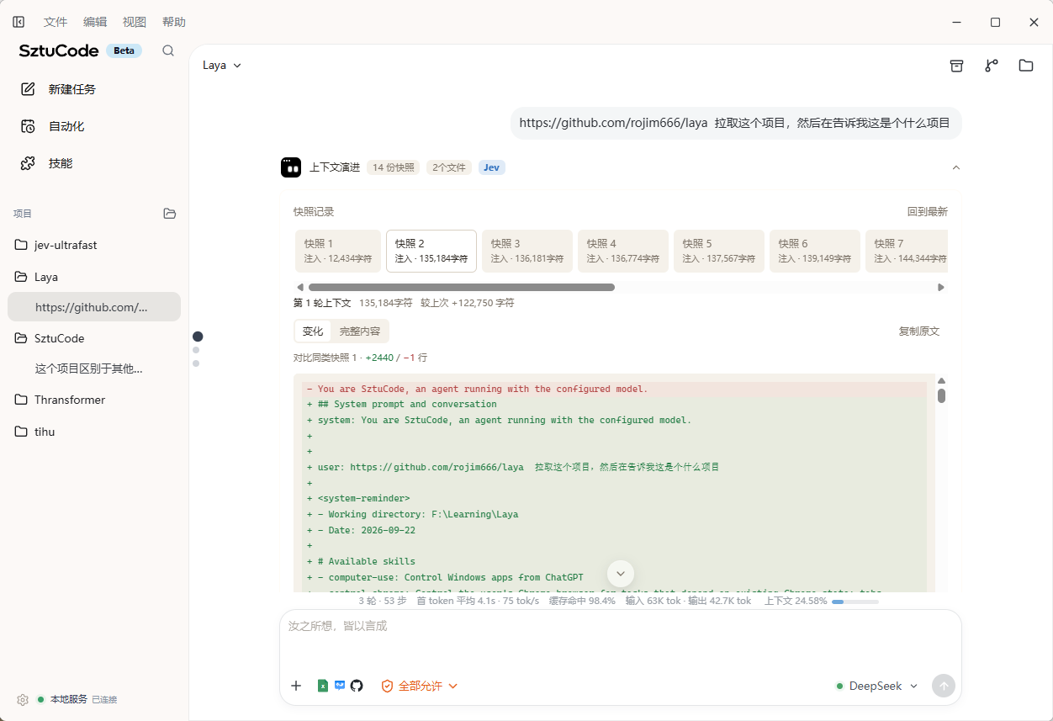Viewport: 1053px width, 721px height.
Task: Open the 视图 menu
Action: pos(135,22)
